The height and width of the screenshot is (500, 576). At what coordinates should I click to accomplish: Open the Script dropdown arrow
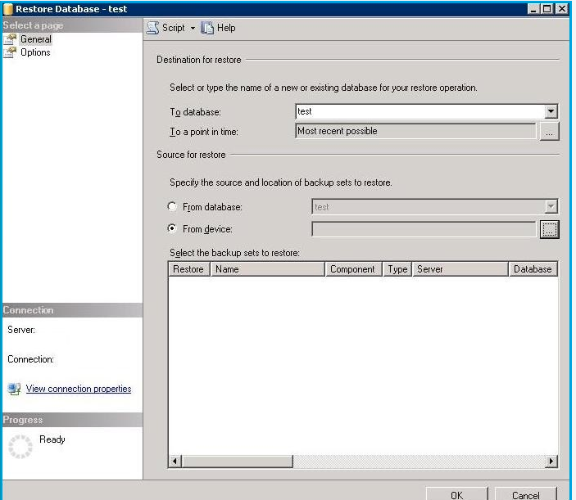click(193, 28)
